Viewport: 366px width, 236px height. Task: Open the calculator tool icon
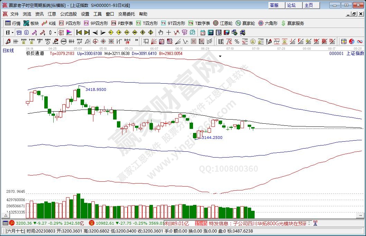point(210,32)
